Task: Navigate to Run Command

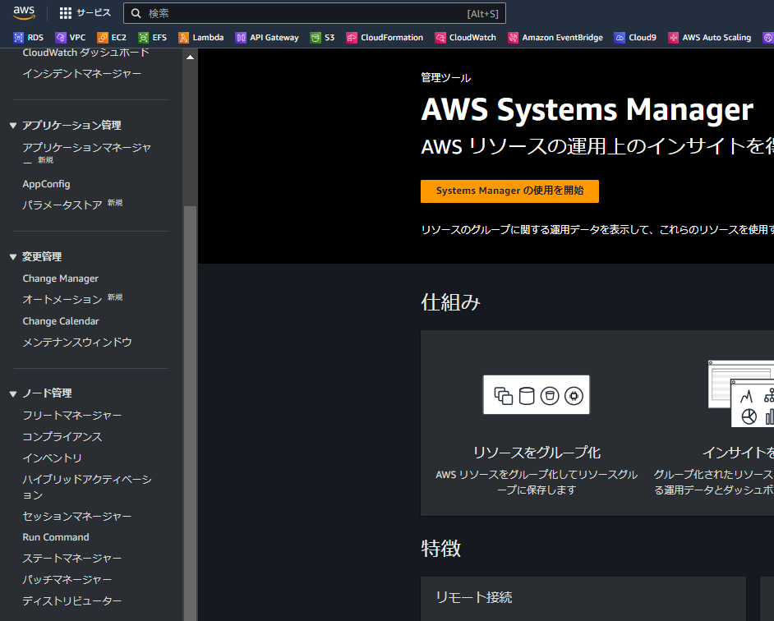Action: click(56, 536)
